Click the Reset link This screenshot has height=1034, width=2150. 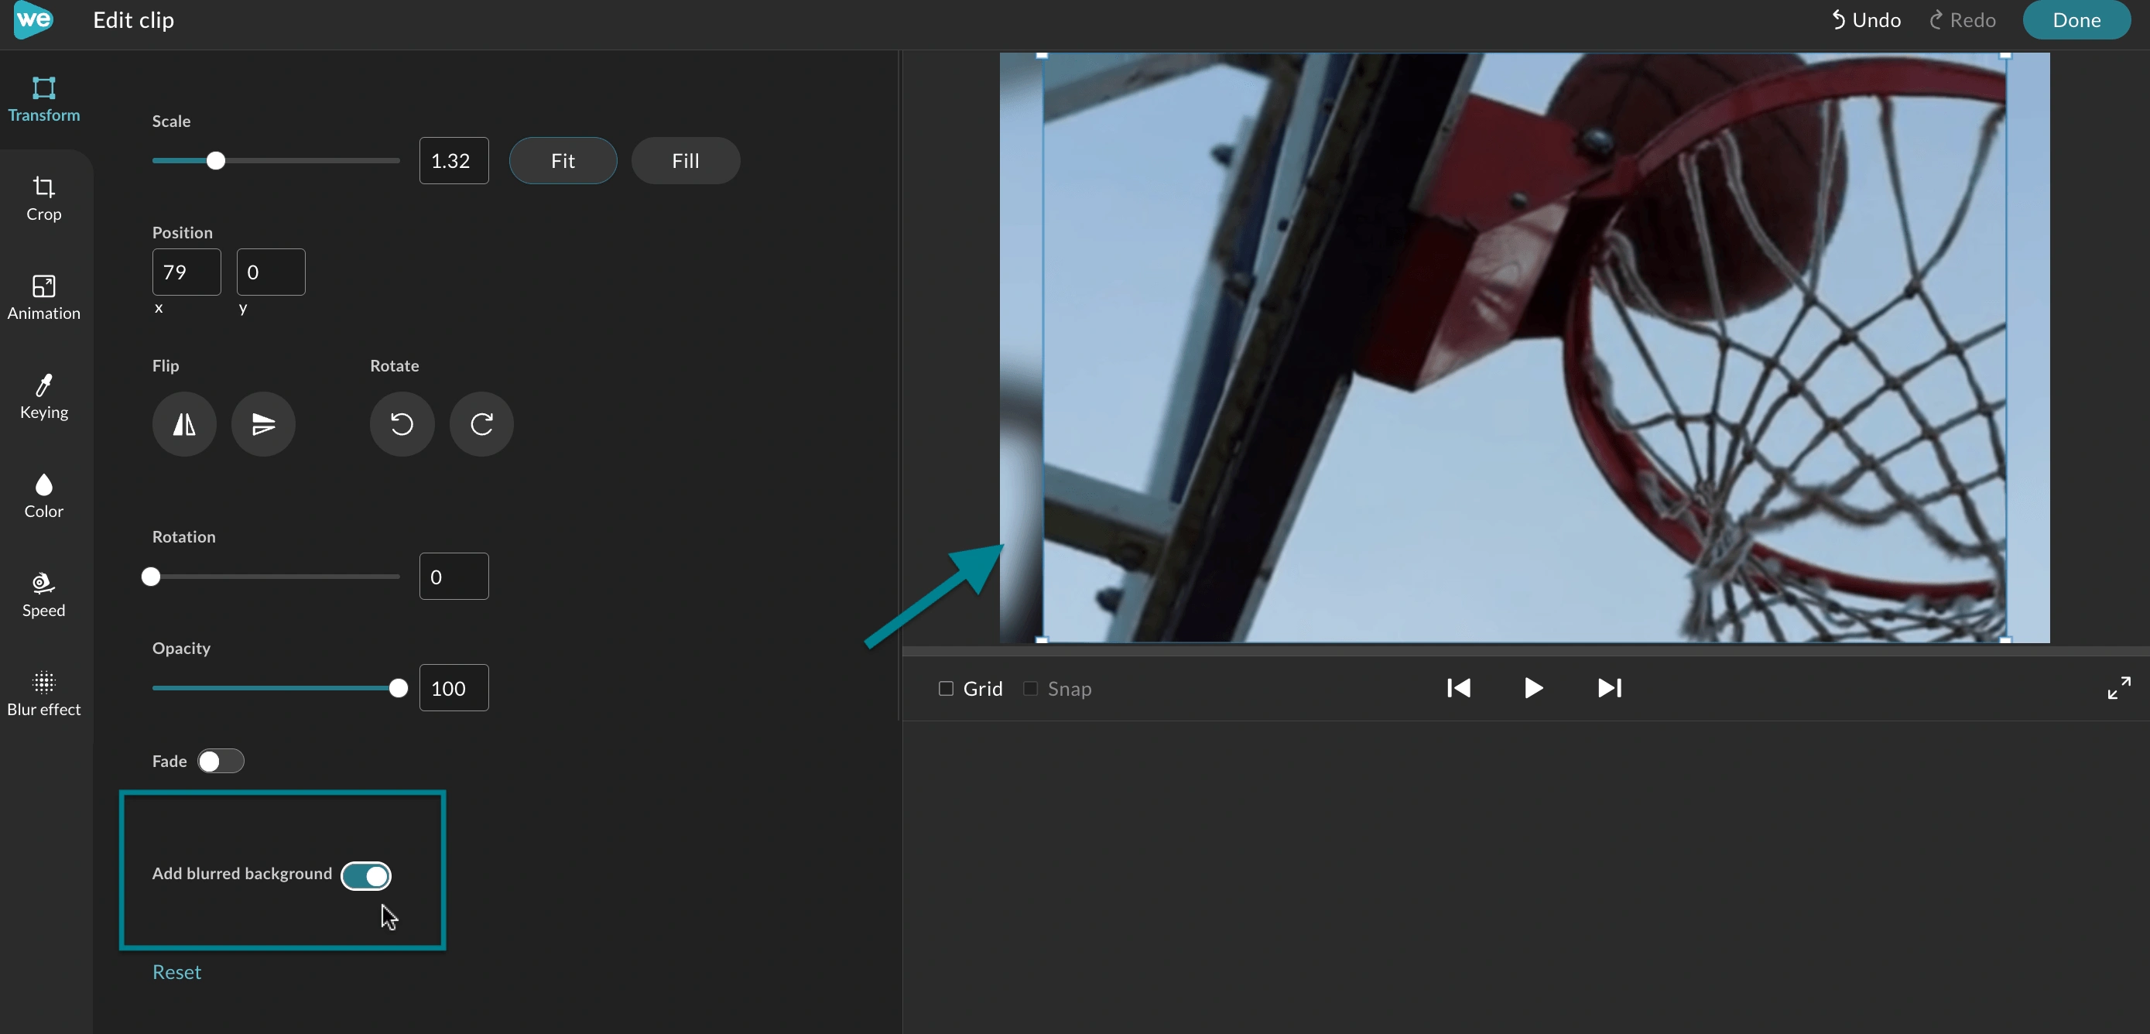177,972
